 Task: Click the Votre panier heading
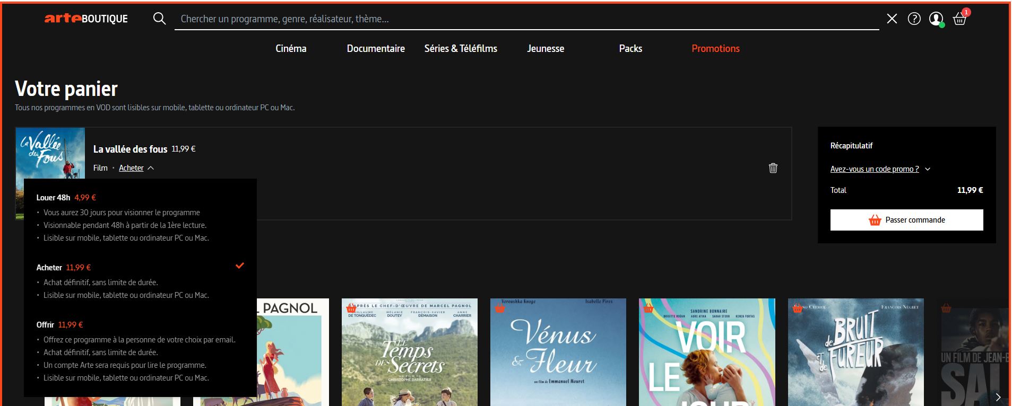tap(66, 89)
